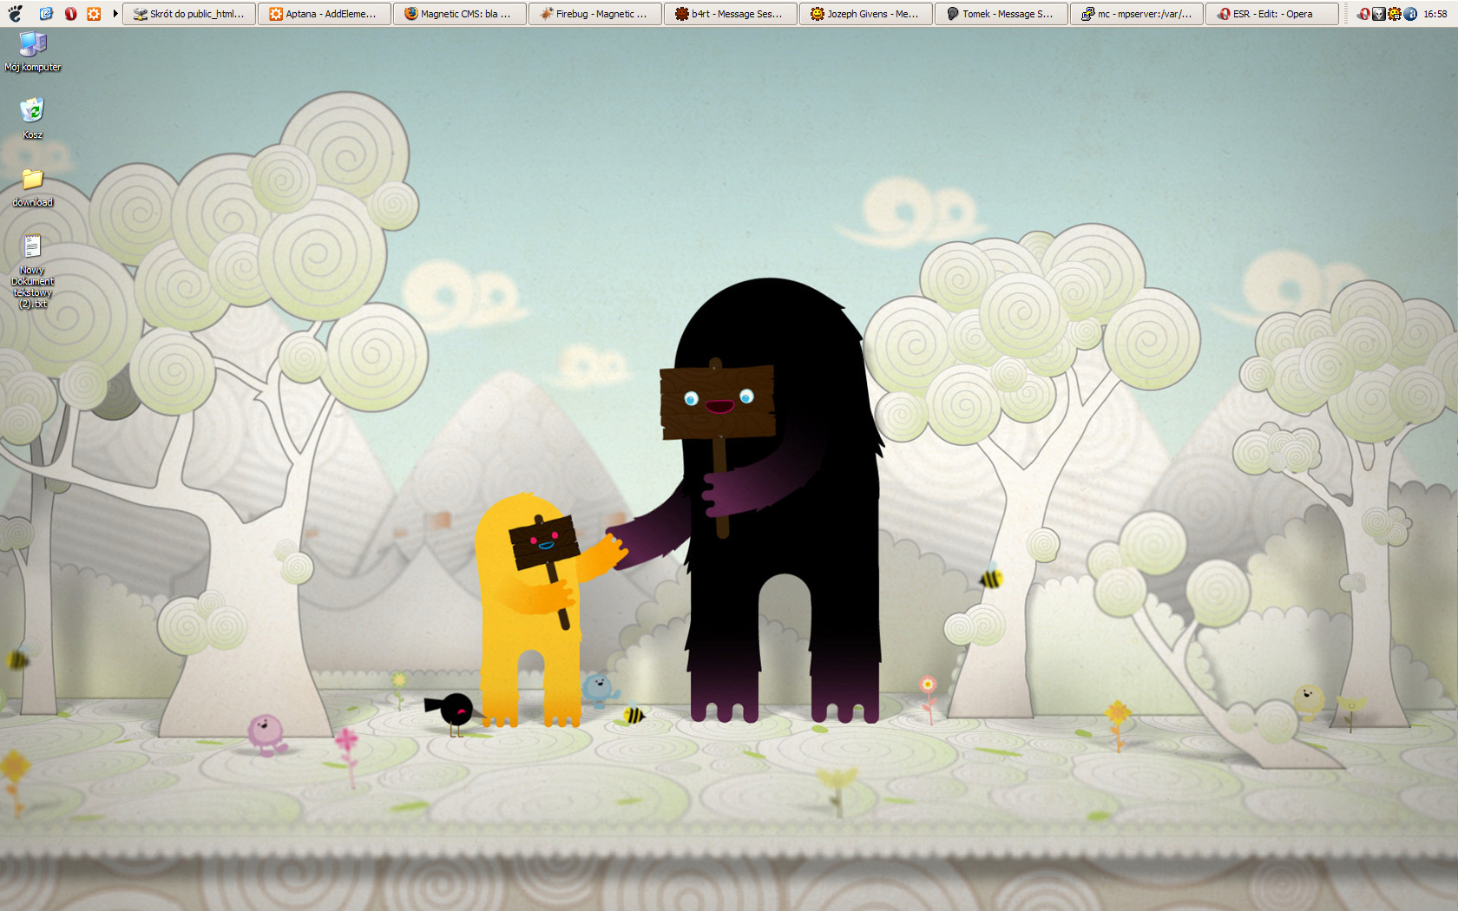Launch Opera from the quick launch bar
Image resolution: width=1458 pixels, height=911 pixels.
point(70,13)
